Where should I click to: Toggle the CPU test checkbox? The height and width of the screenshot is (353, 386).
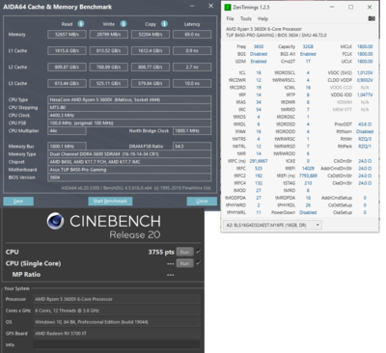[x=199, y=252]
